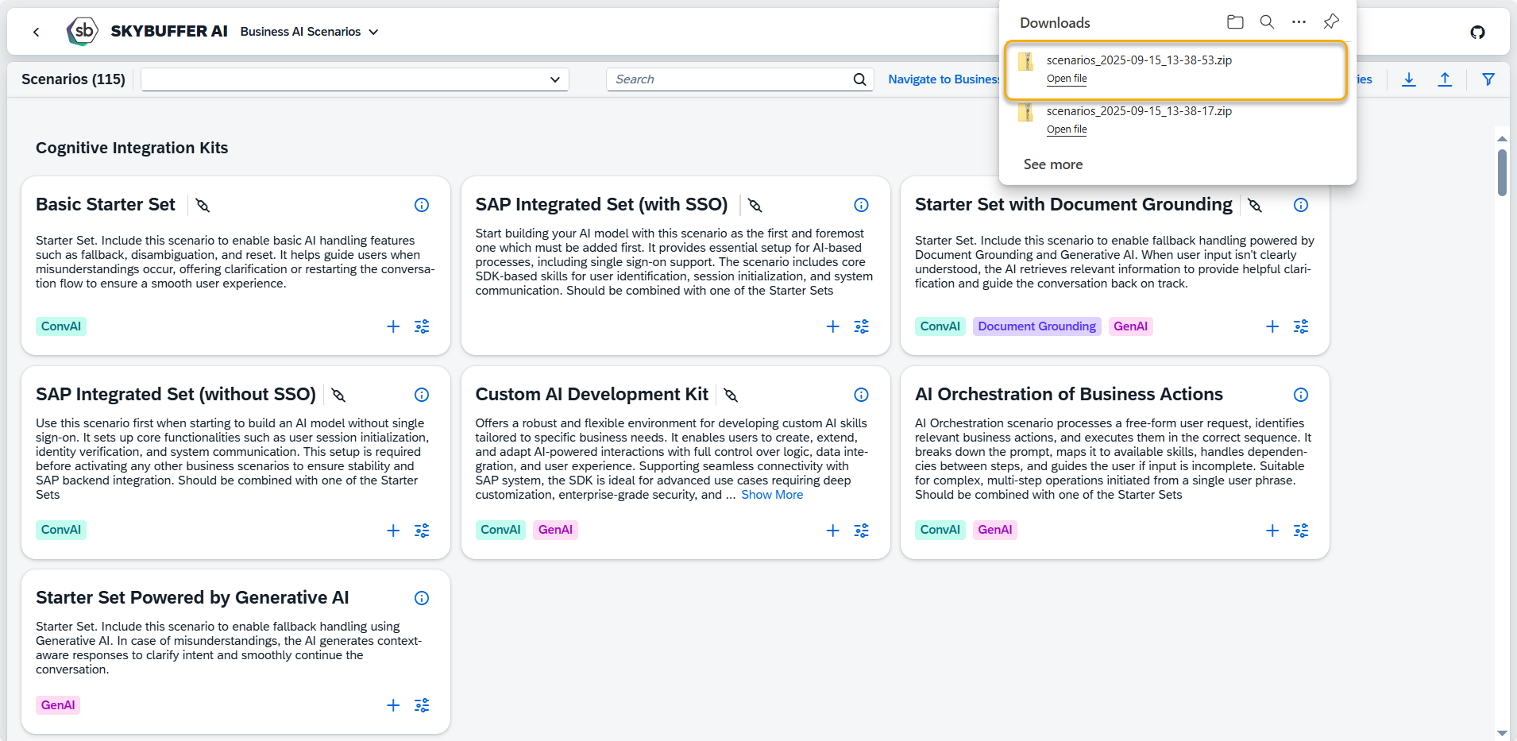Add Custom AI Development Kit scenario
1517x741 pixels.
point(832,531)
